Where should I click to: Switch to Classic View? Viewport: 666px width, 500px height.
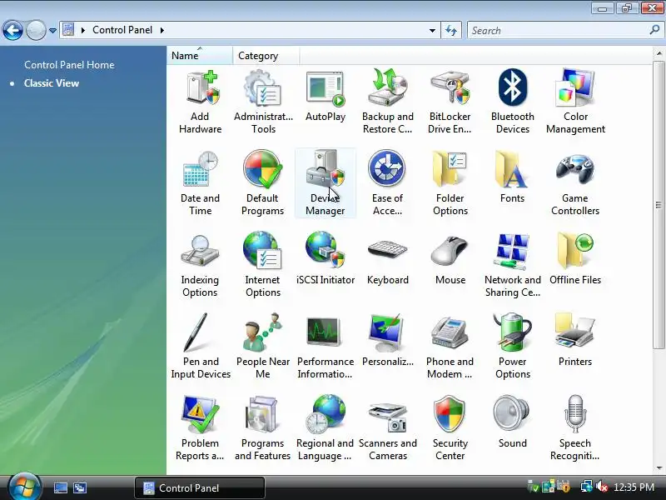52,83
